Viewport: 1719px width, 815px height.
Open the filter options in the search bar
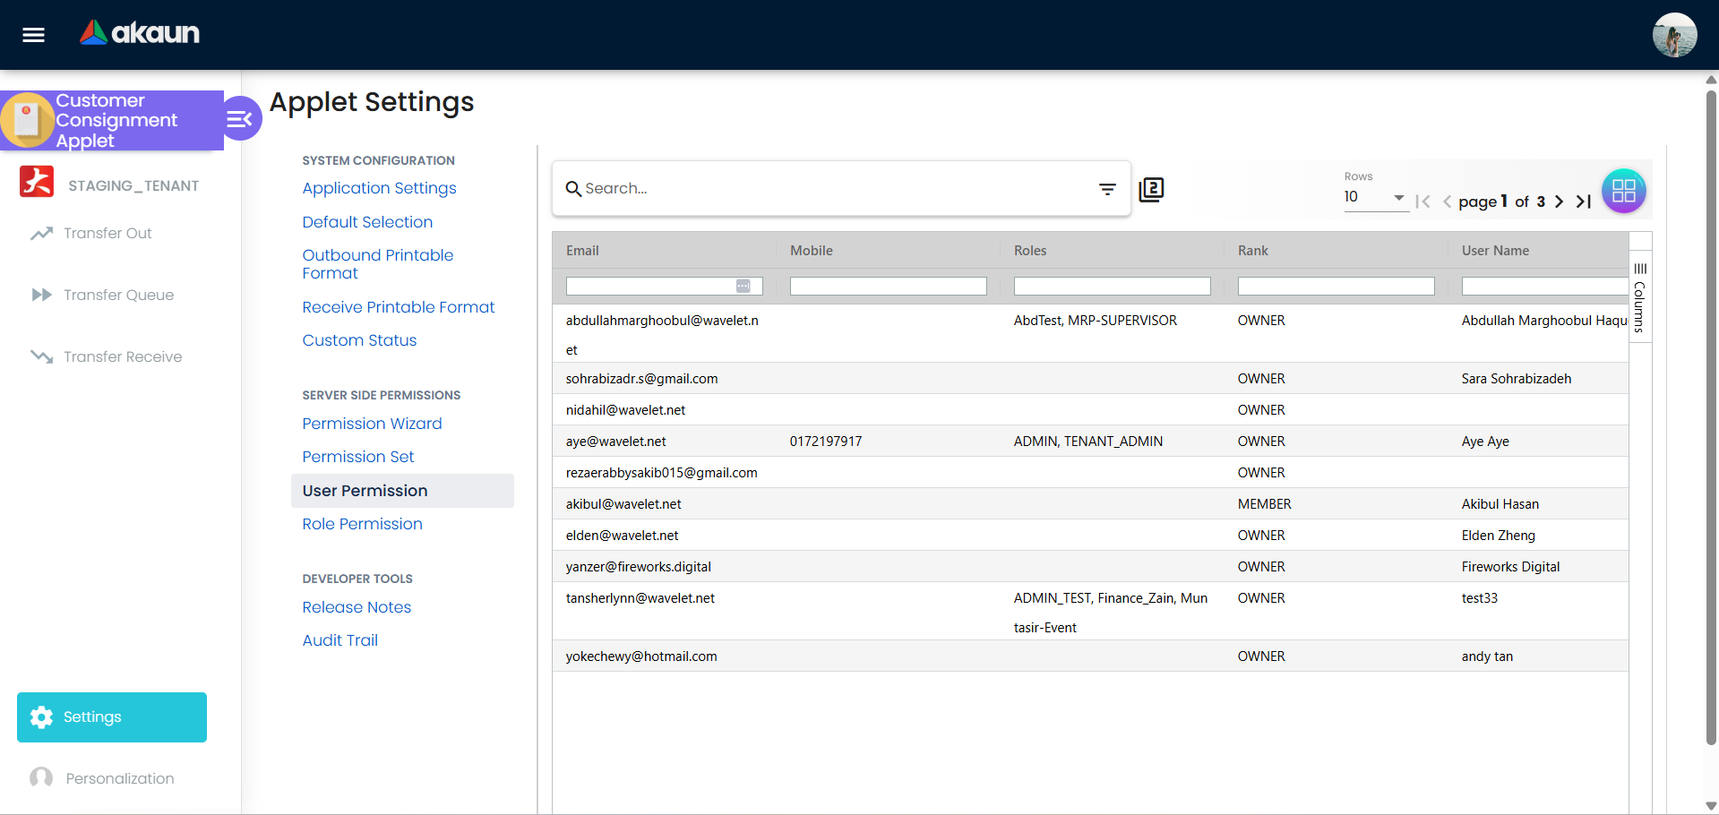click(x=1107, y=189)
